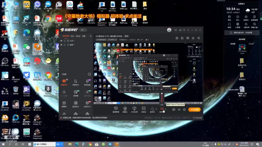Click the orange 关闭直播 button
This screenshot has width=262, height=147.
click(x=194, y=109)
